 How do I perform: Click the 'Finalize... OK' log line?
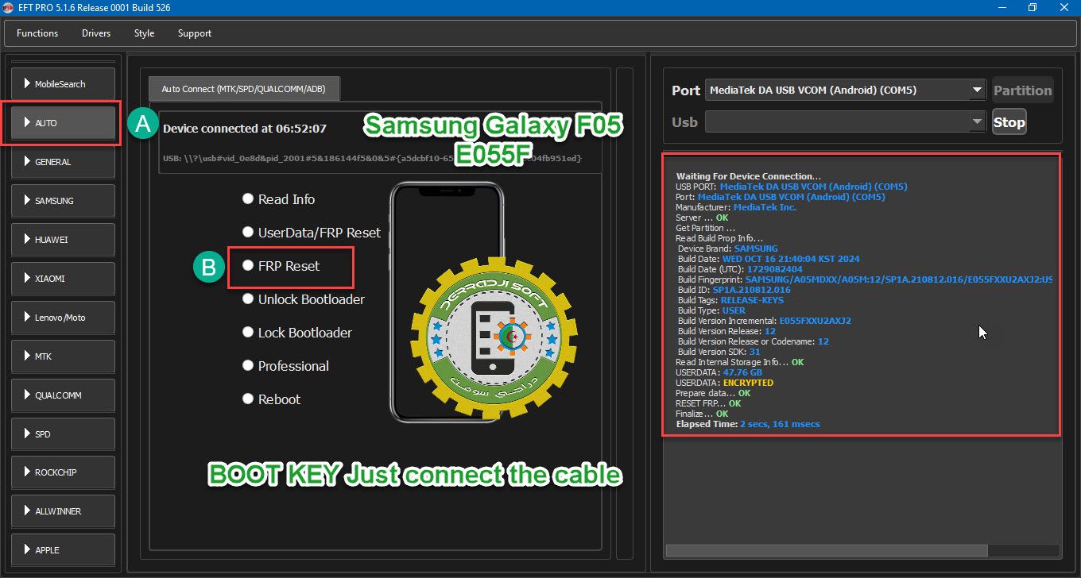tap(702, 414)
